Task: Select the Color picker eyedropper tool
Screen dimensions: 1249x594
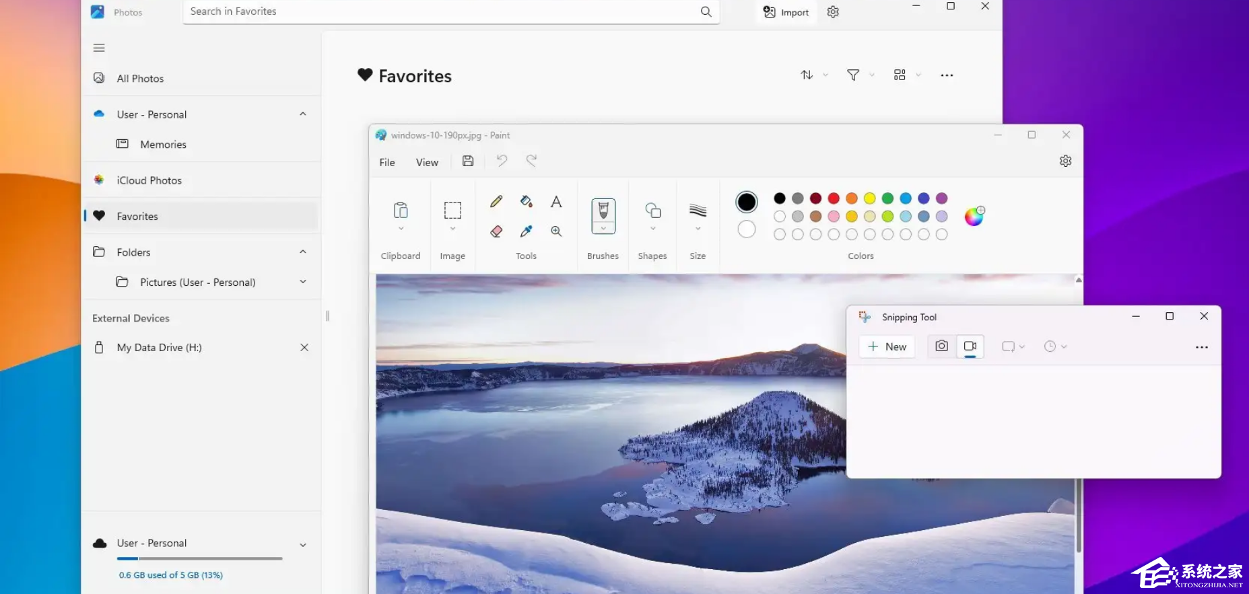Action: click(x=526, y=231)
